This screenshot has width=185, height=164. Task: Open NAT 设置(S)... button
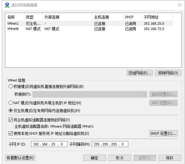tap(163, 103)
